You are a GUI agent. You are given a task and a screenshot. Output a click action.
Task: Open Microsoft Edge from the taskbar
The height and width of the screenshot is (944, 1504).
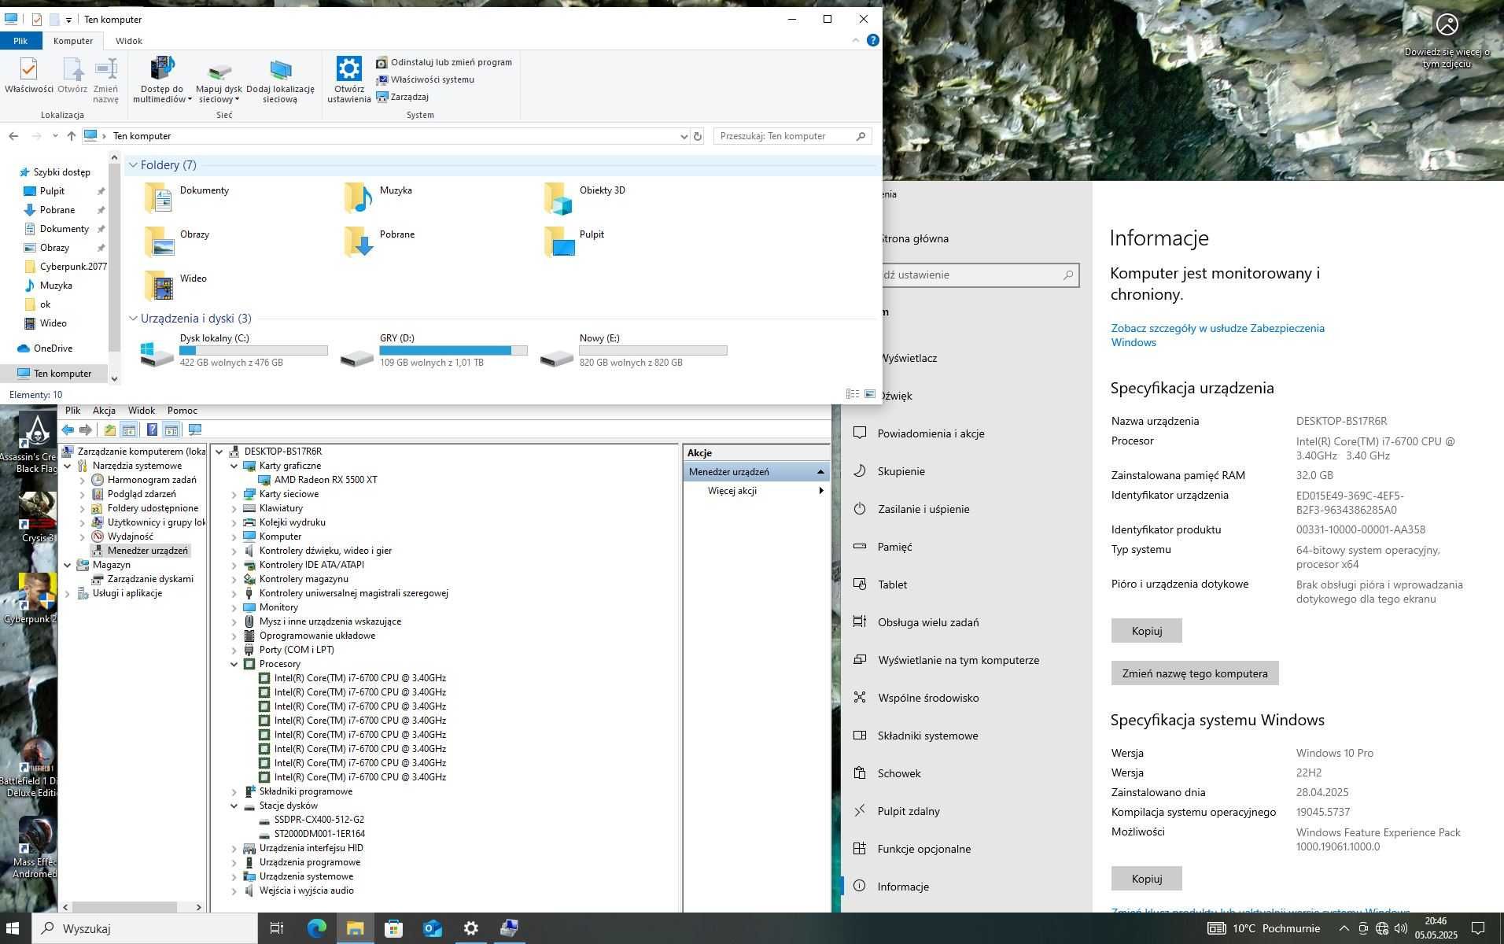(316, 928)
